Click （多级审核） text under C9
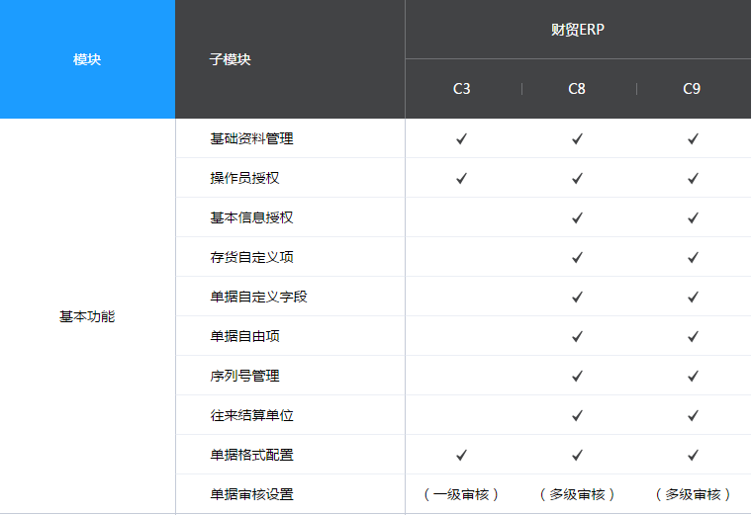The height and width of the screenshot is (515, 752). 693,494
